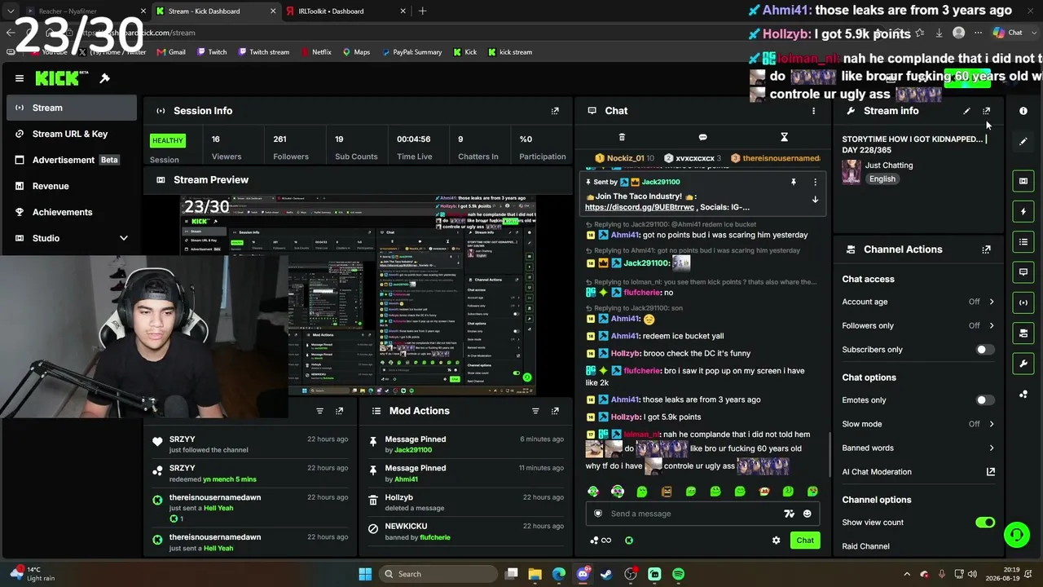Click the pencil edit icon in right rail
Viewport: 1043px width, 587px height.
pos(1023,141)
